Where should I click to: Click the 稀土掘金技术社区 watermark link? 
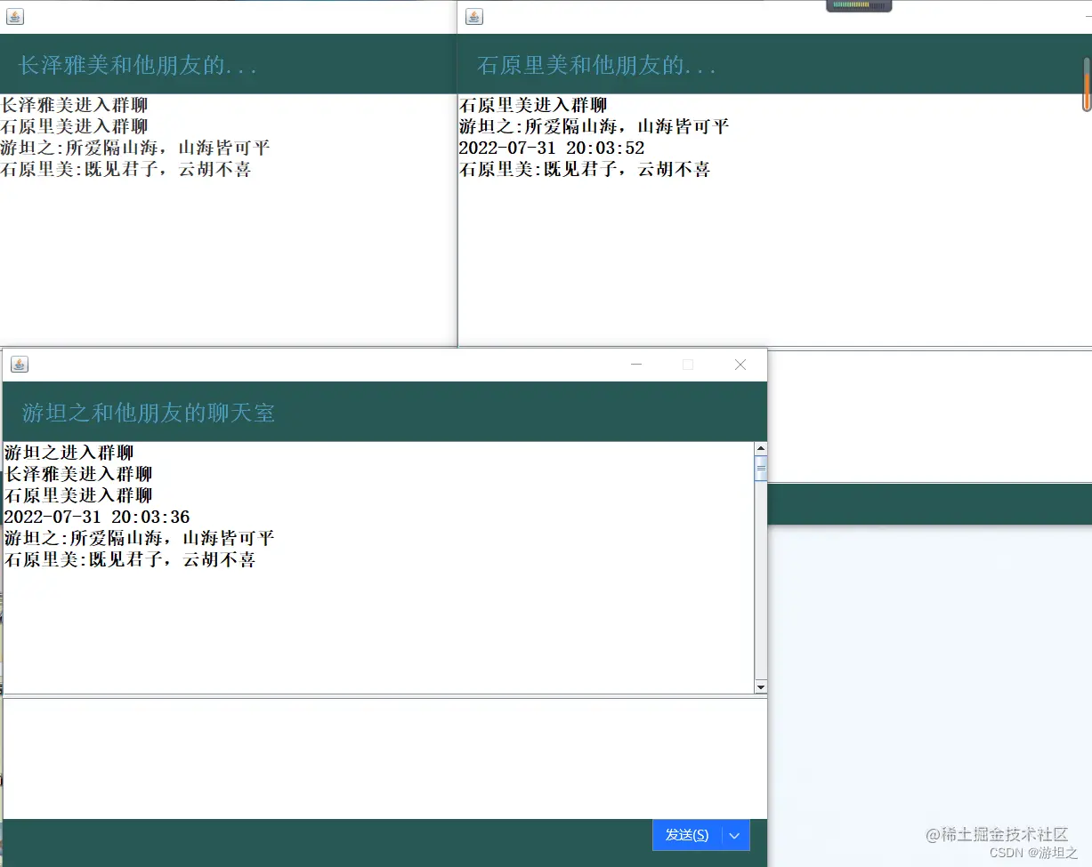coord(997,834)
